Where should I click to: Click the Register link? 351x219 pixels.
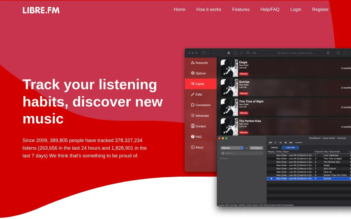320,10
